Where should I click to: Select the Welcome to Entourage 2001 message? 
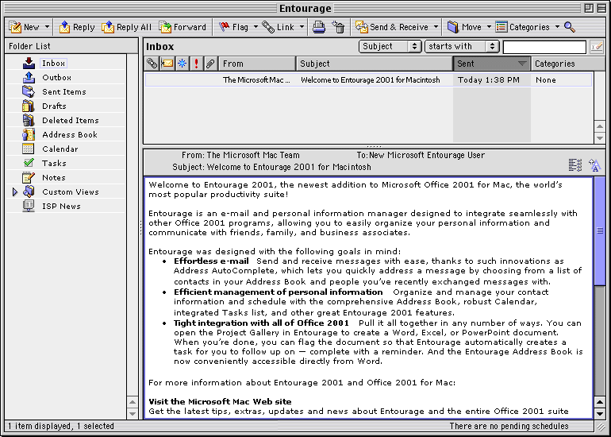pos(368,80)
